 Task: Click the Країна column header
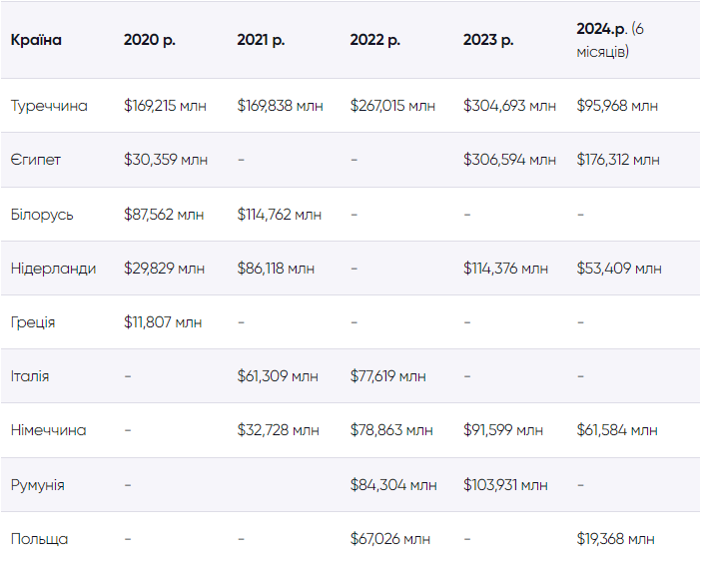36,40
